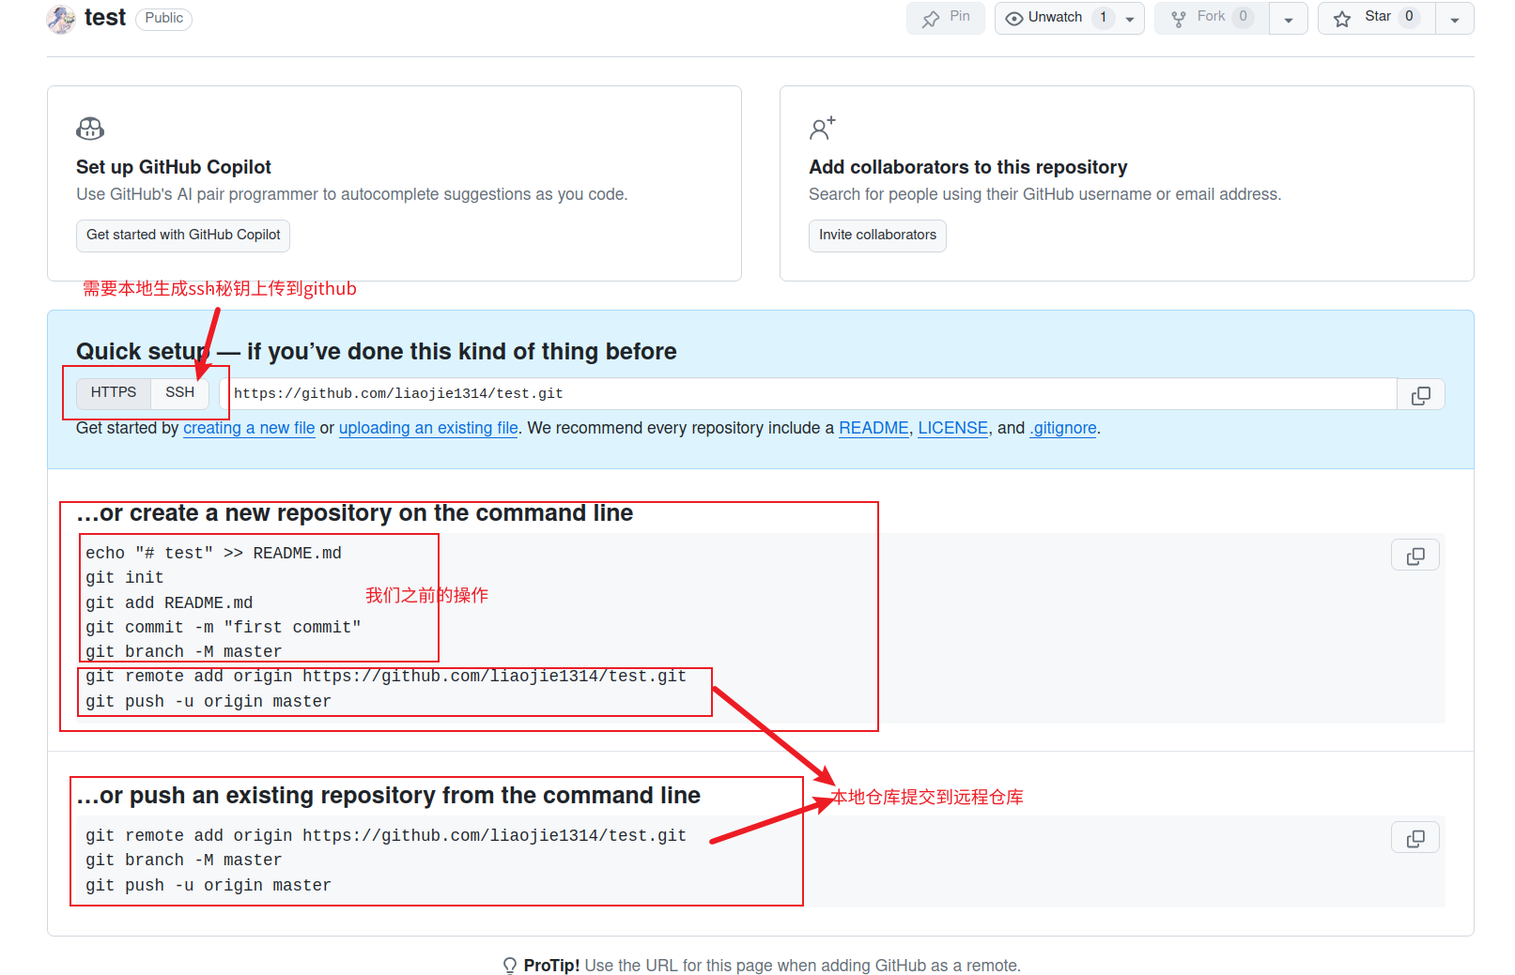
Task: Open the creating a new file link
Action: tap(249, 429)
